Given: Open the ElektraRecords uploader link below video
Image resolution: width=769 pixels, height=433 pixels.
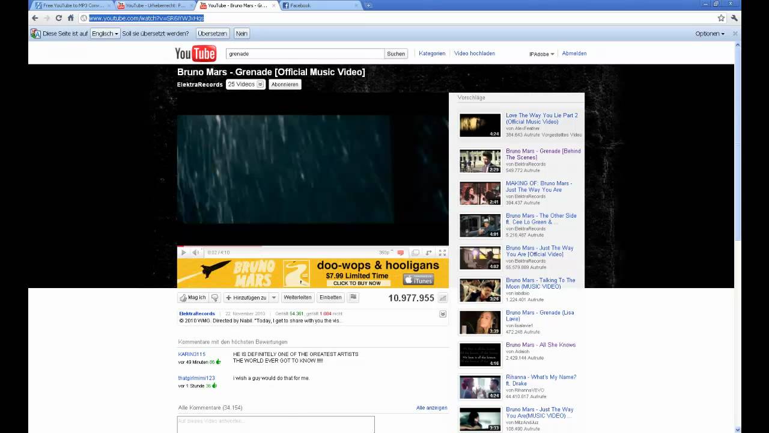Looking at the screenshot, I should click(x=197, y=314).
